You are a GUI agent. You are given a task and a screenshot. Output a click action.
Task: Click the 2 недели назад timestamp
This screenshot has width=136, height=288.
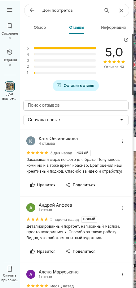[65, 220]
